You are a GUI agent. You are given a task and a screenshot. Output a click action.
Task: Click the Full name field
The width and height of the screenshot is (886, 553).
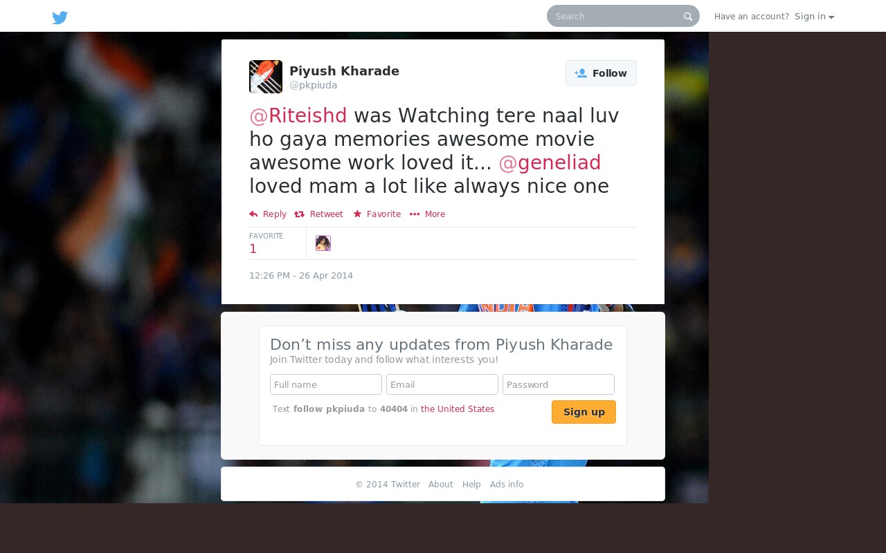326,384
